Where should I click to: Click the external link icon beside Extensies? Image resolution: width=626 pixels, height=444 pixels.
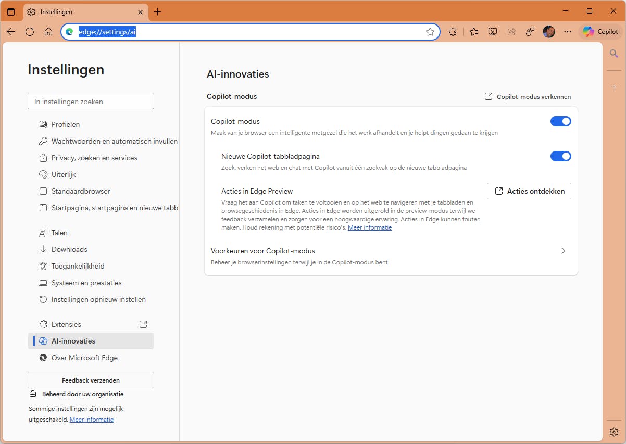point(143,324)
